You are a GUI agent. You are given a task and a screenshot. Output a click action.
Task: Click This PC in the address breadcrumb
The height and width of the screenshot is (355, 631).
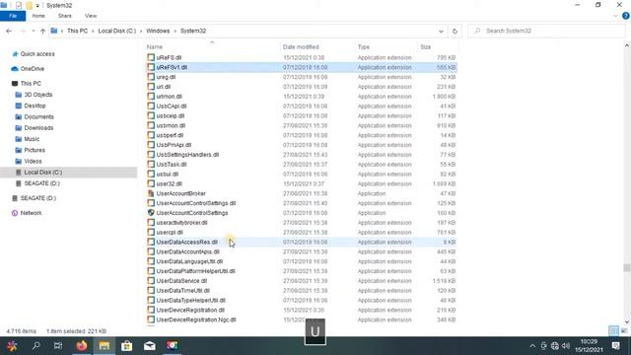pos(77,31)
